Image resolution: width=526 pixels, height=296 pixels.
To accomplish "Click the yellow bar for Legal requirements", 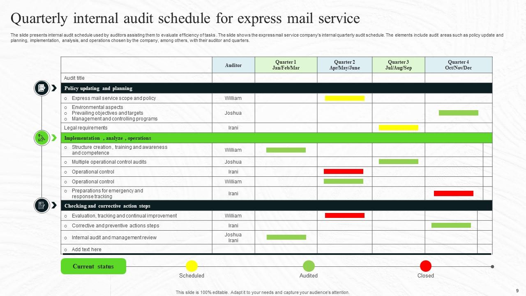I will [398, 127].
